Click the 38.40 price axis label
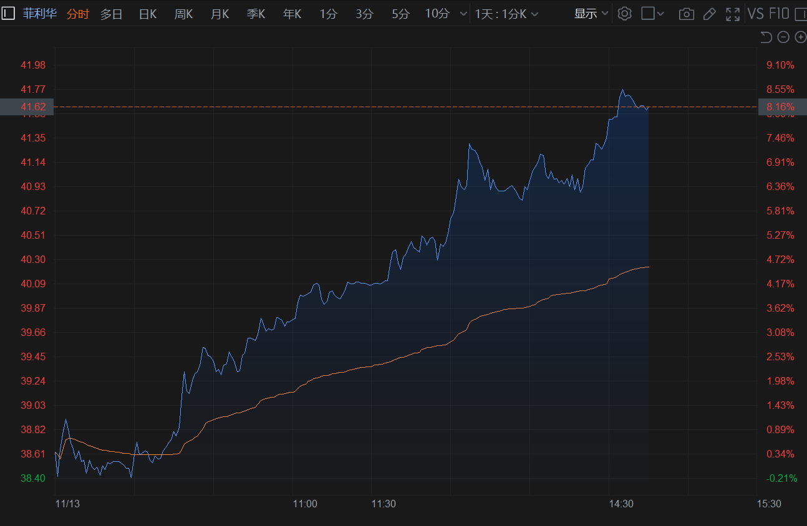This screenshot has width=807, height=526. point(34,478)
